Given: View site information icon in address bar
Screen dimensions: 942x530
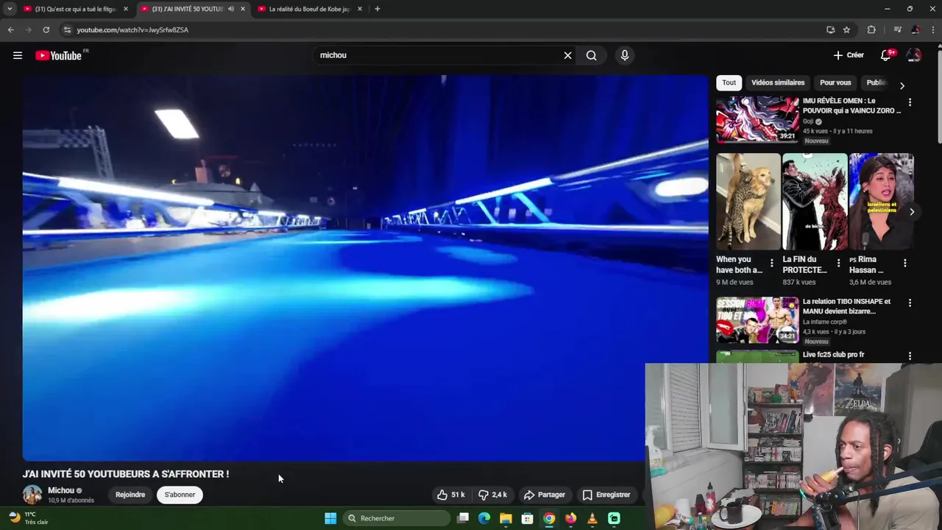Looking at the screenshot, I should pyautogui.click(x=67, y=29).
